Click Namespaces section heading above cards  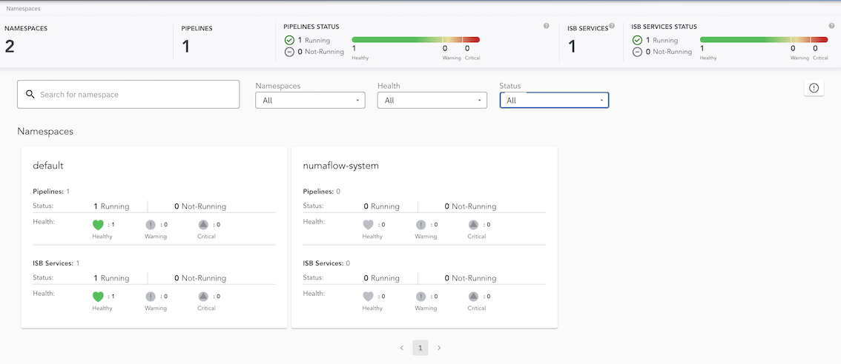45,131
